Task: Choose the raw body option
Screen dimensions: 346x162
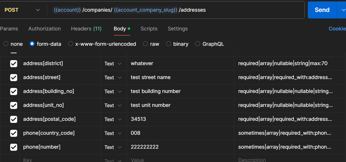Action: (x=146, y=44)
